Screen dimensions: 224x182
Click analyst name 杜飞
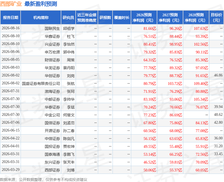pos(71,36)
